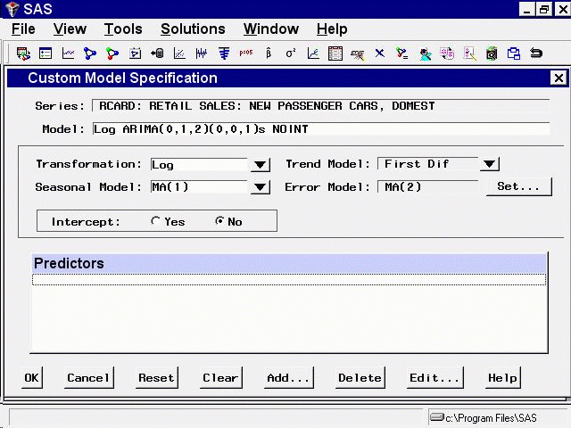This screenshot has height=428, width=571.
Task: Click the list form toolbar icon
Action: 46,53
